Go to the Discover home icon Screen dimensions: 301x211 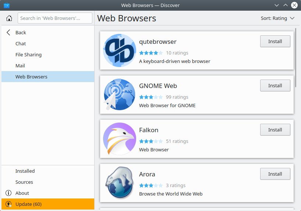pos(9,18)
